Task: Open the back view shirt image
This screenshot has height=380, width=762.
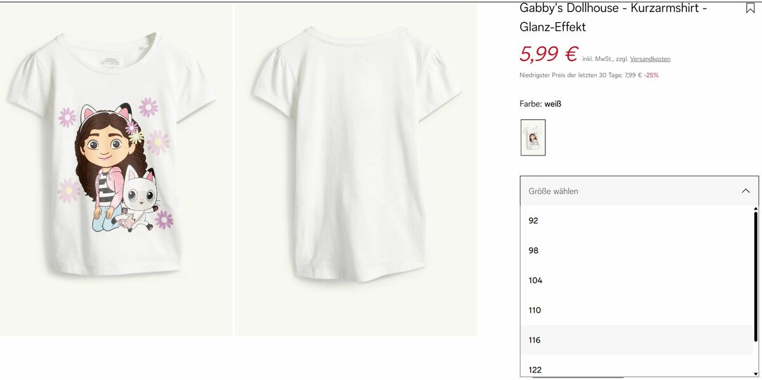Action: [x=356, y=169]
